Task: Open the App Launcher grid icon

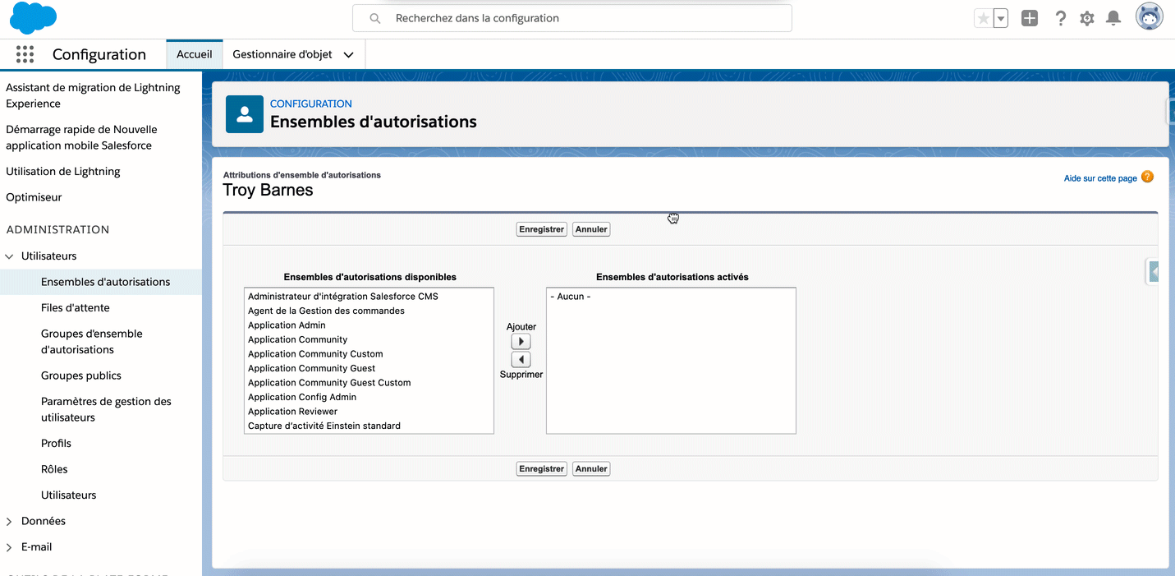Action: (x=25, y=54)
